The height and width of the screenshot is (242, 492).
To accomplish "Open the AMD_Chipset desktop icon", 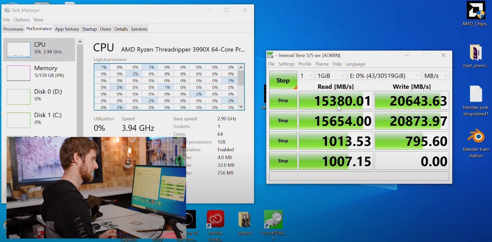I will 475,15.
